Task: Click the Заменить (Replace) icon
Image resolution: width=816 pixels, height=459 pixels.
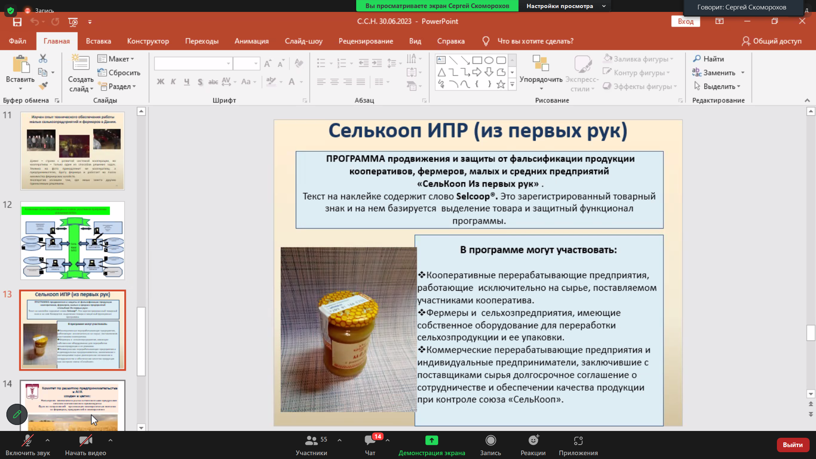Action: pyautogui.click(x=697, y=73)
